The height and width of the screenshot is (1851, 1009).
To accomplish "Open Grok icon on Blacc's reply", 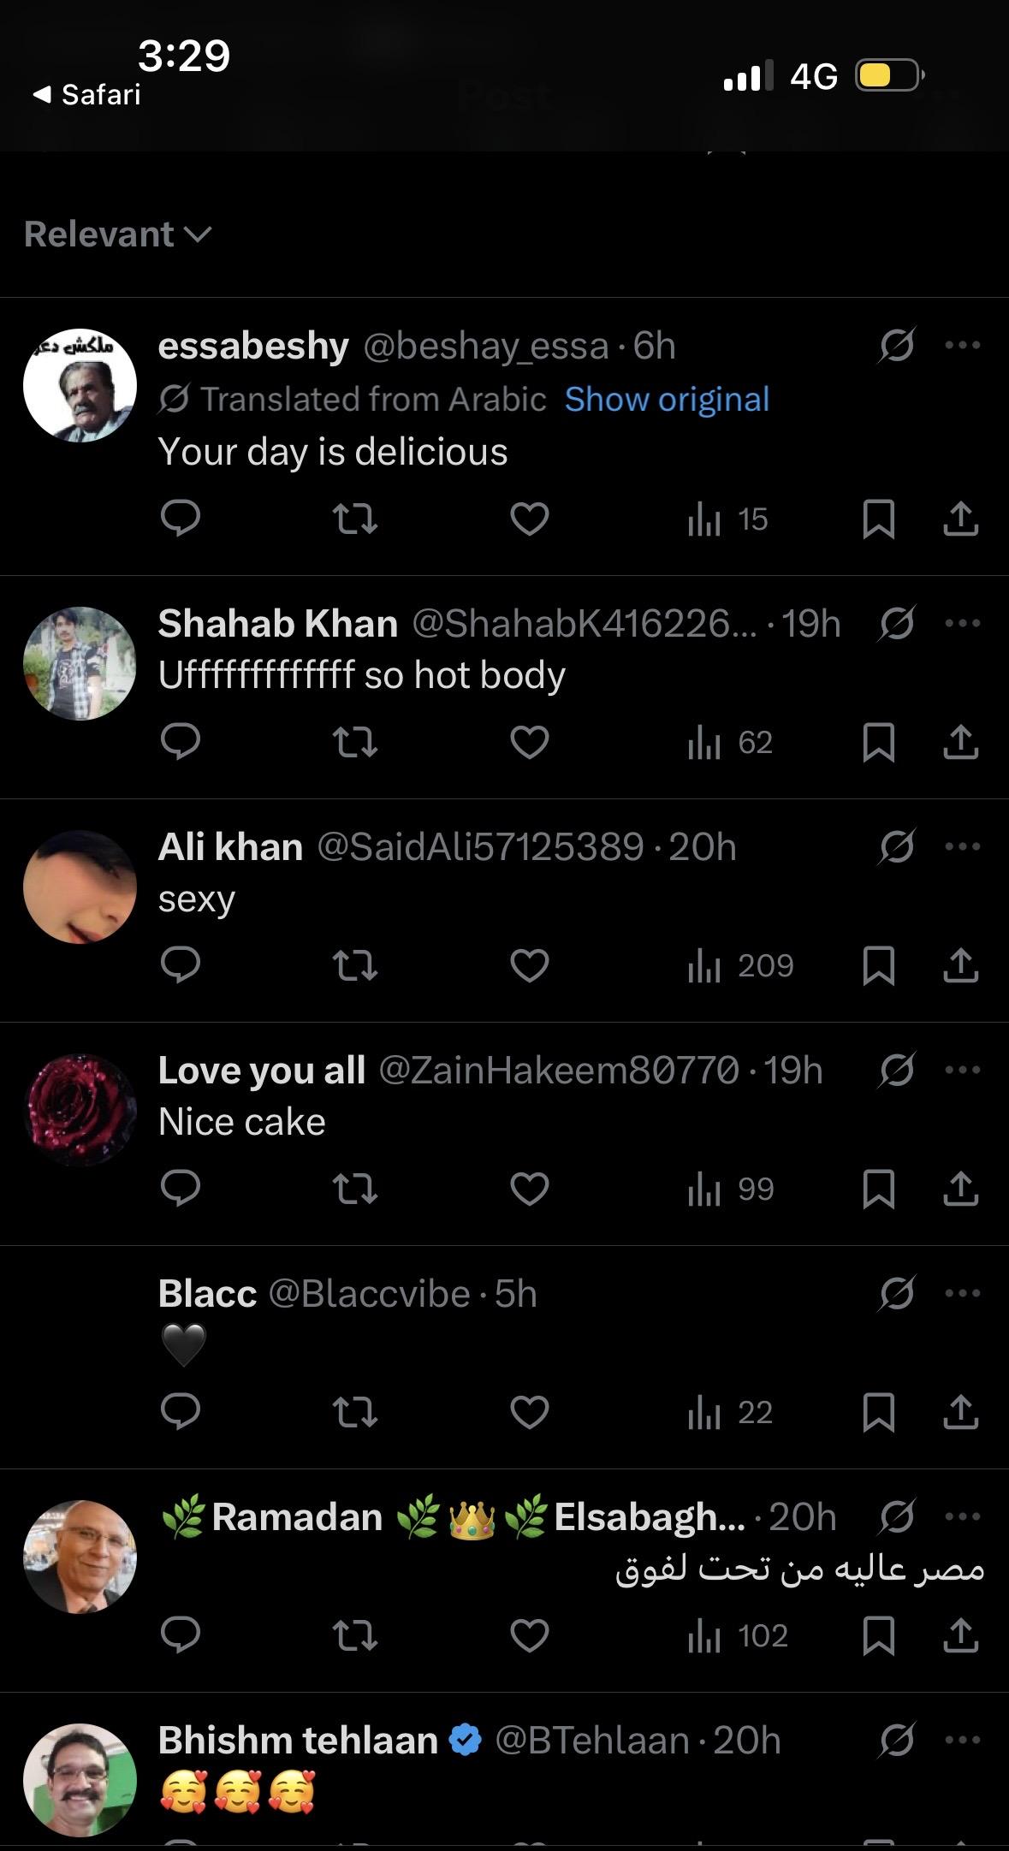I will (x=896, y=1293).
